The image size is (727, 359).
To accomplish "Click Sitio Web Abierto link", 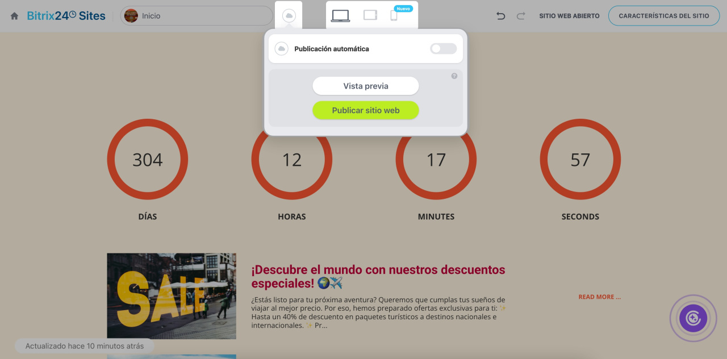I will coord(569,16).
